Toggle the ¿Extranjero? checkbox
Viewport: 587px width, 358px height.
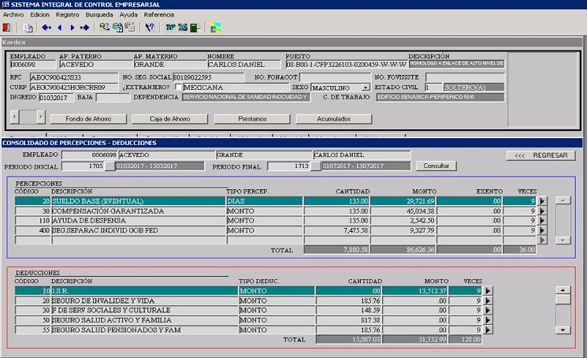pyautogui.click(x=179, y=87)
